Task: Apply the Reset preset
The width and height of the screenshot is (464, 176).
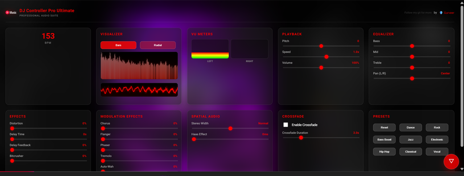Action: [x=384, y=127]
